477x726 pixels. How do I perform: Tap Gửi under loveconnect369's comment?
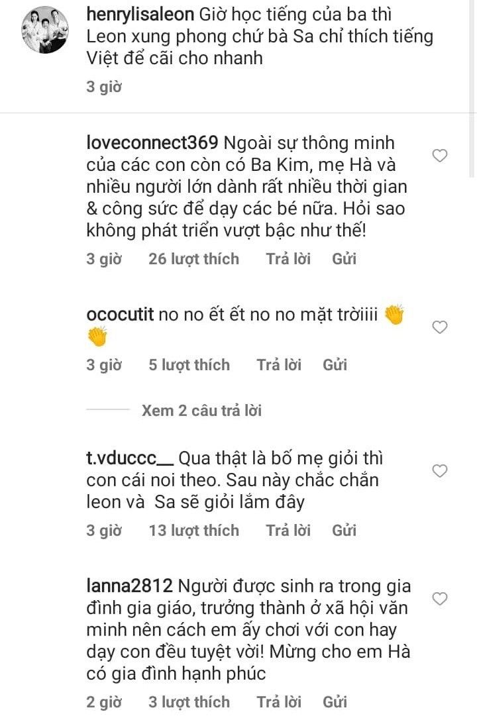tap(344, 259)
